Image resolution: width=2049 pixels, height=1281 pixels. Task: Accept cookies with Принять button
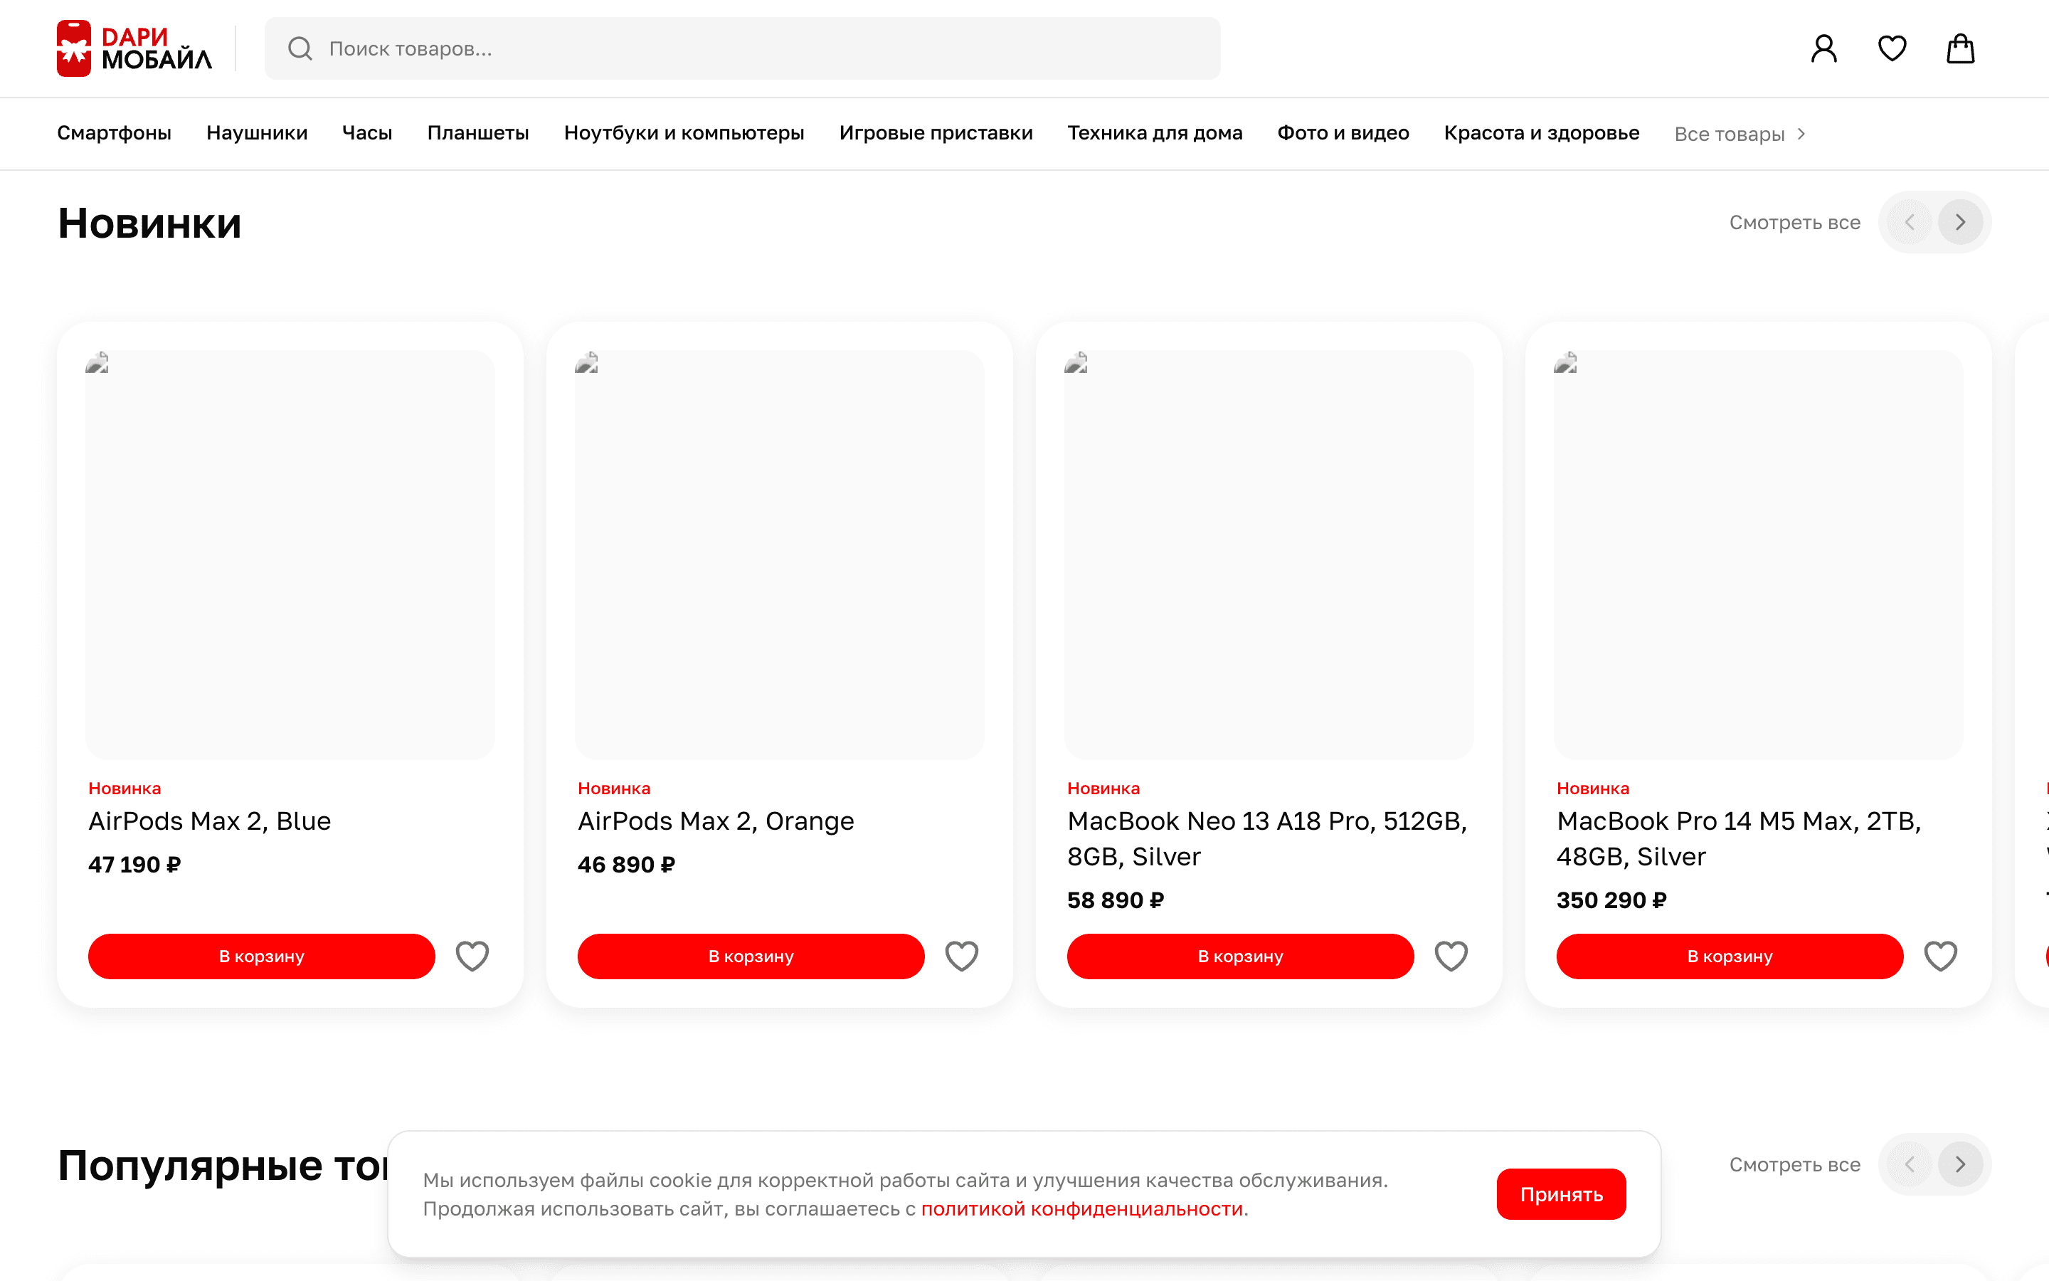pos(1562,1193)
